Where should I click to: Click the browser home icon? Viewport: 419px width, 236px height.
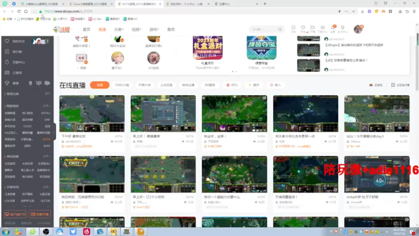26,11
